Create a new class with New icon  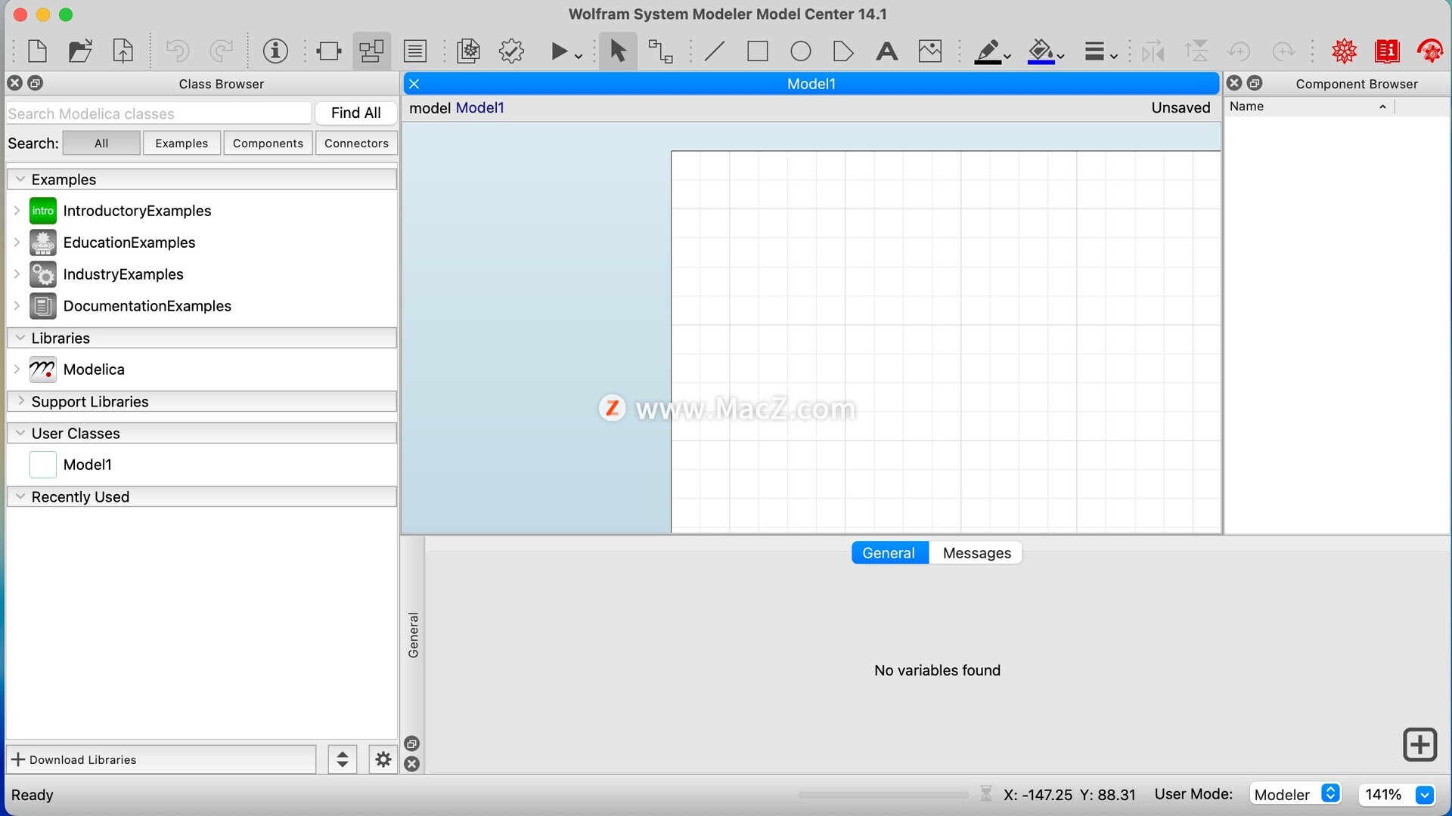click(x=37, y=51)
